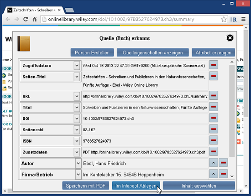The image size is (251, 196).
Task: Edit the Titel value field
Action: (x=145, y=108)
